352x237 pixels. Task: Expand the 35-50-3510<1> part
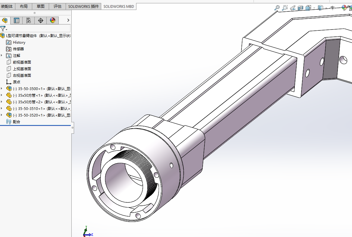point(2,108)
